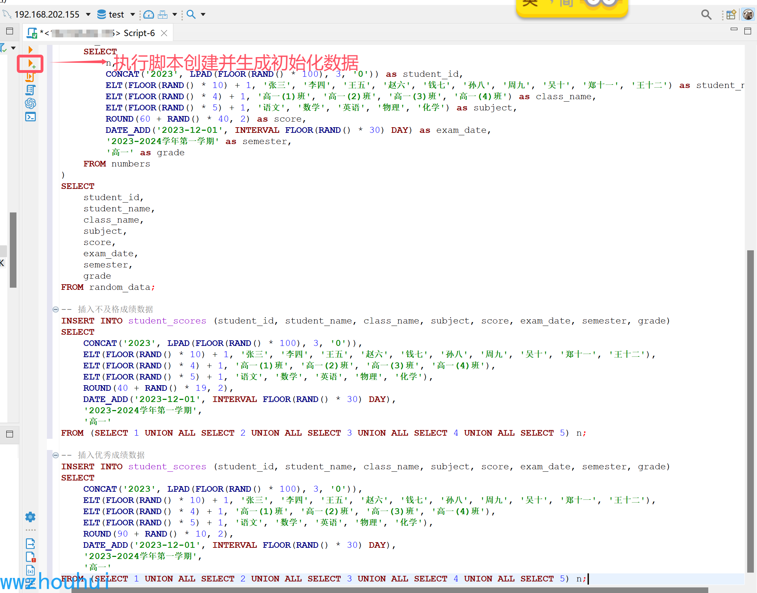This screenshot has width=757, height=593.
Task: Select the Script-6 editor tab
Action: [139, 33]
